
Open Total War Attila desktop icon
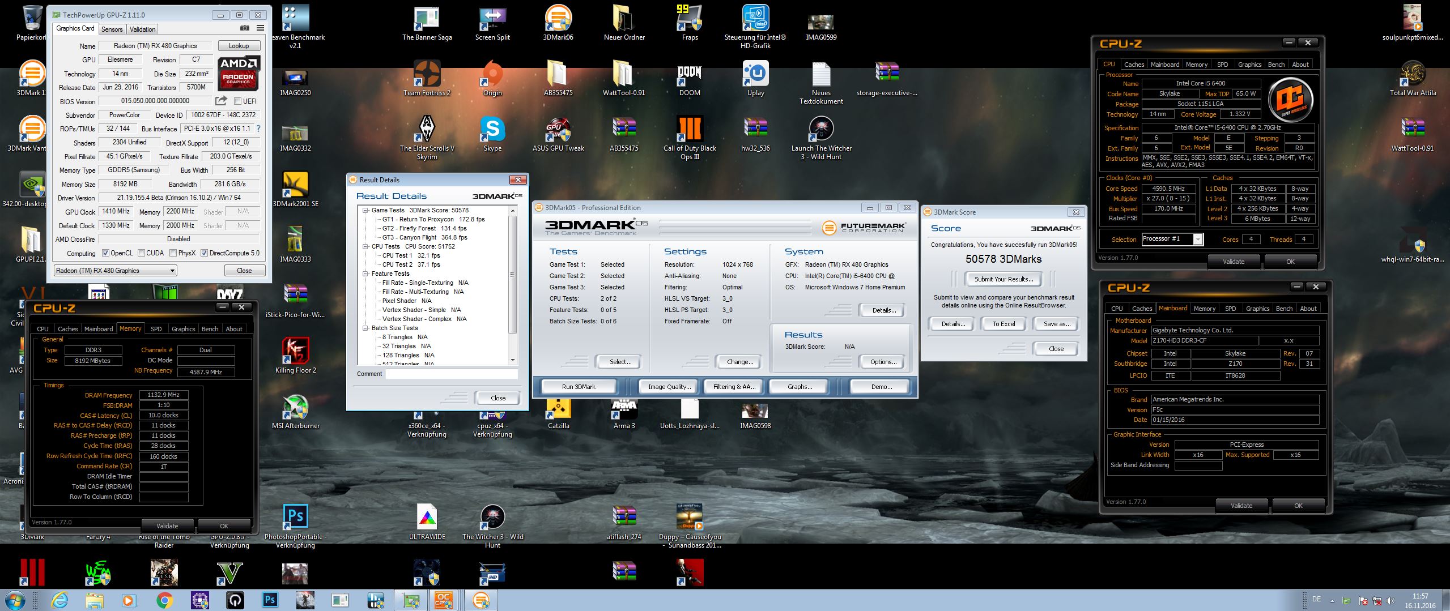(1413, 78)
